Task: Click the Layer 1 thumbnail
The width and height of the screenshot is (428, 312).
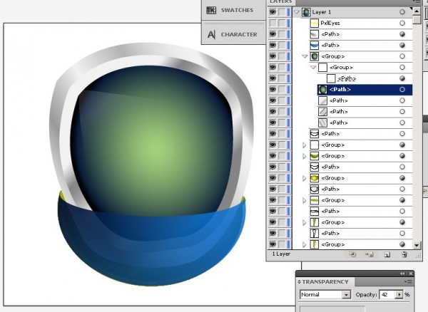Action: pos(306,12)
